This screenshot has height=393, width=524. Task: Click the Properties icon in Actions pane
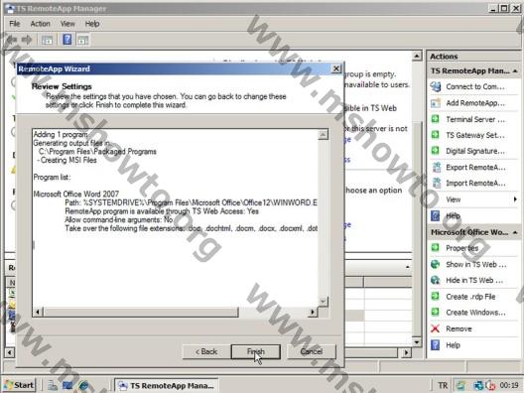tap(435, 248)
